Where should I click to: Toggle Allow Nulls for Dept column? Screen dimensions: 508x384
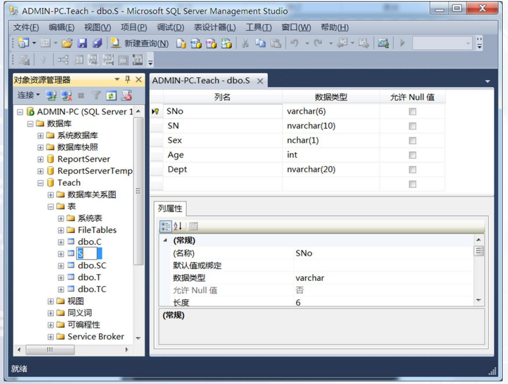click(x=412, y=170)
